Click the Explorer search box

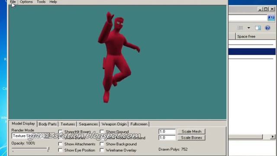(x=248, y=18)
